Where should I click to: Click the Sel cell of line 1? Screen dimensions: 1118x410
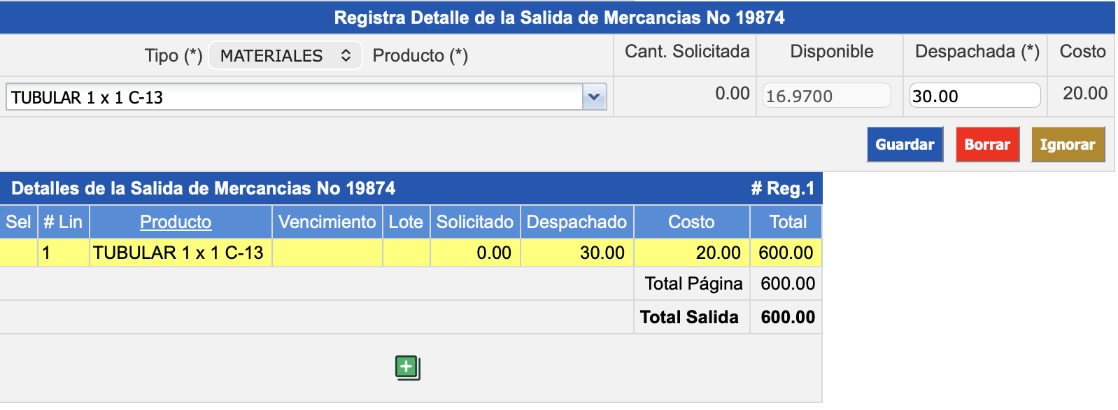coord(18,253)
